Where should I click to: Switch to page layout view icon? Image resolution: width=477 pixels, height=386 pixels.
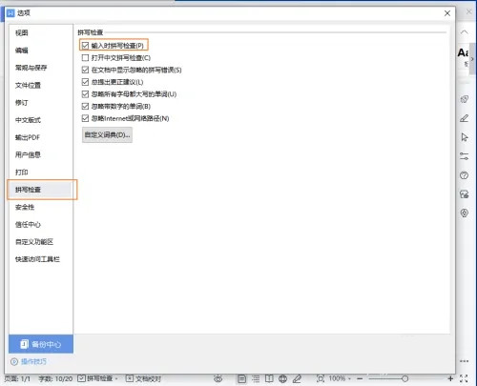tap(242, 378)
